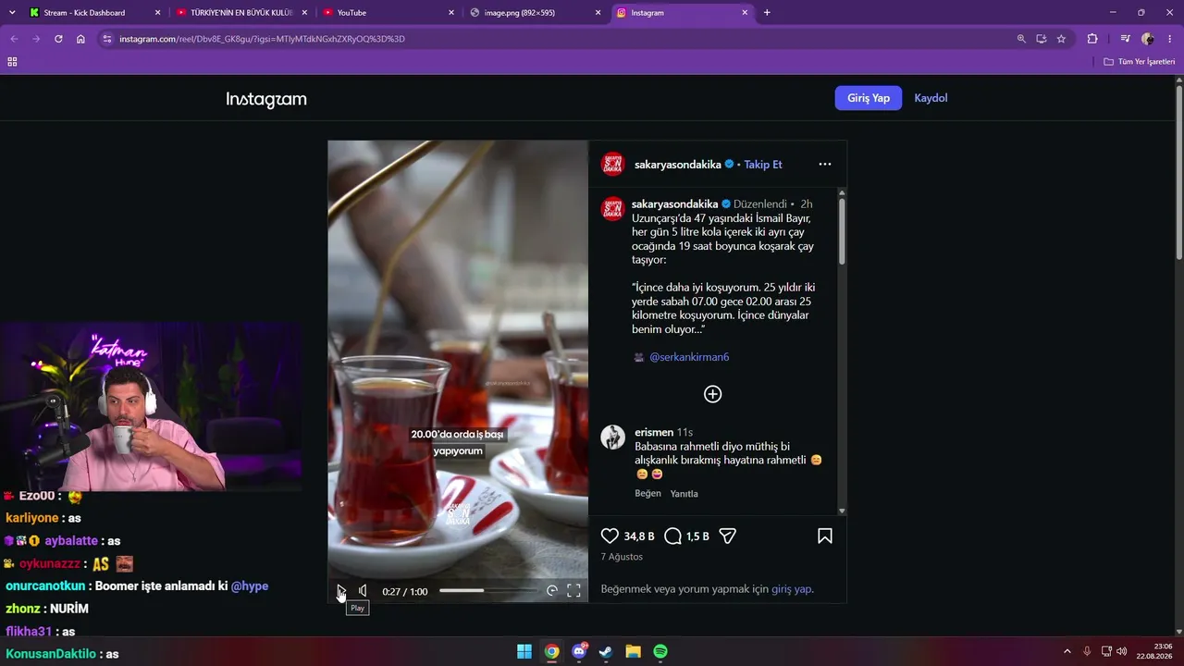Viewport: 1184px width, 666px height.
Task: Open erismen's profile from the comment
Action: pos(654,432)
